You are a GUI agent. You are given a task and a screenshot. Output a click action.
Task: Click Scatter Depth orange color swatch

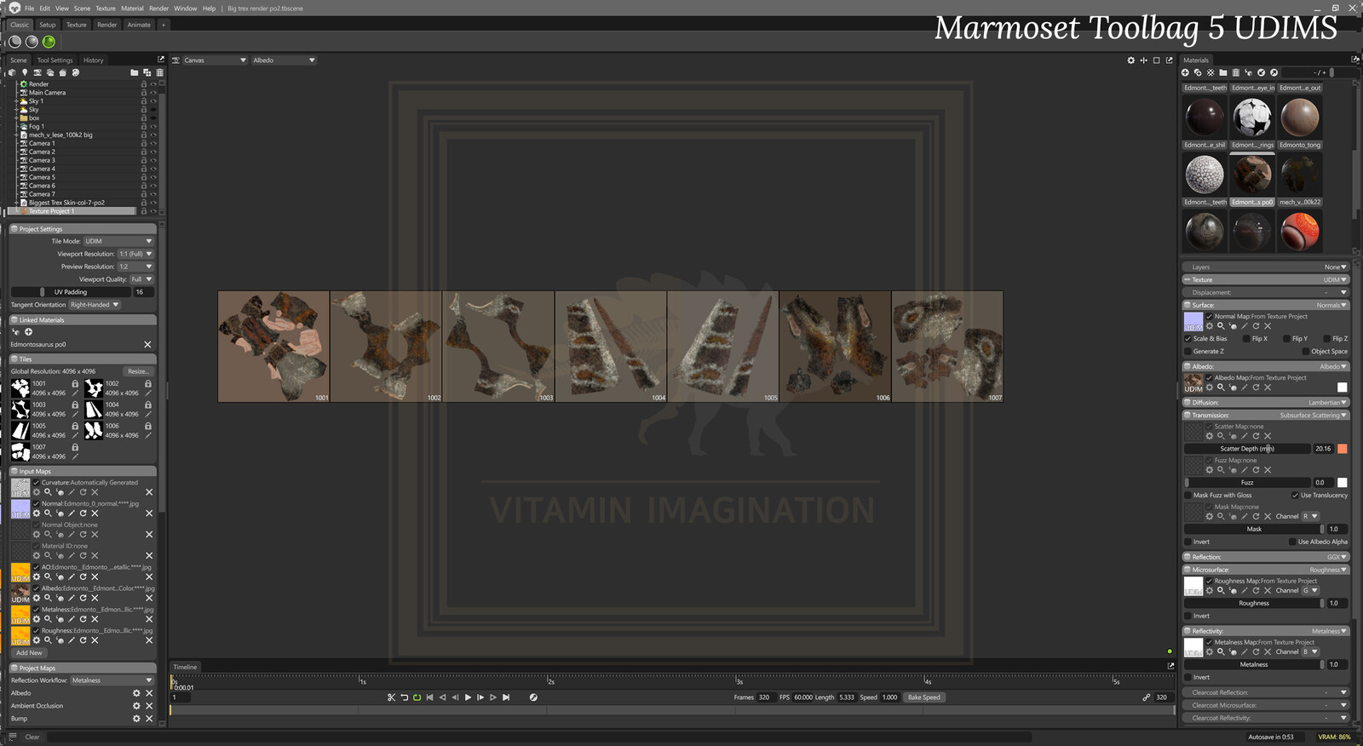(x=1343, y=449)
